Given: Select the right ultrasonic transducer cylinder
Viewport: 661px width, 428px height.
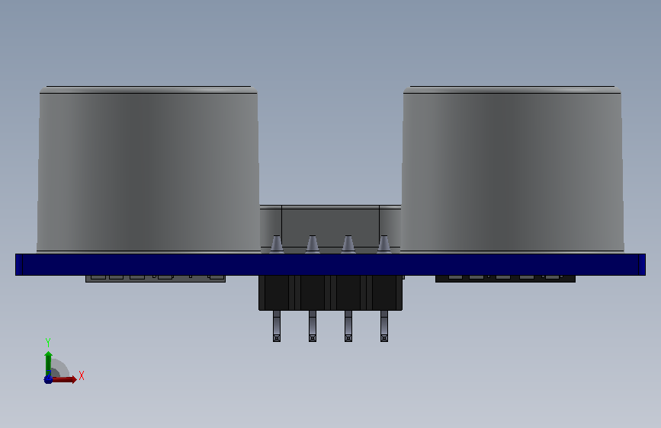Looking at the screenshot, I should pyautogui.click(x=512, y=169).
